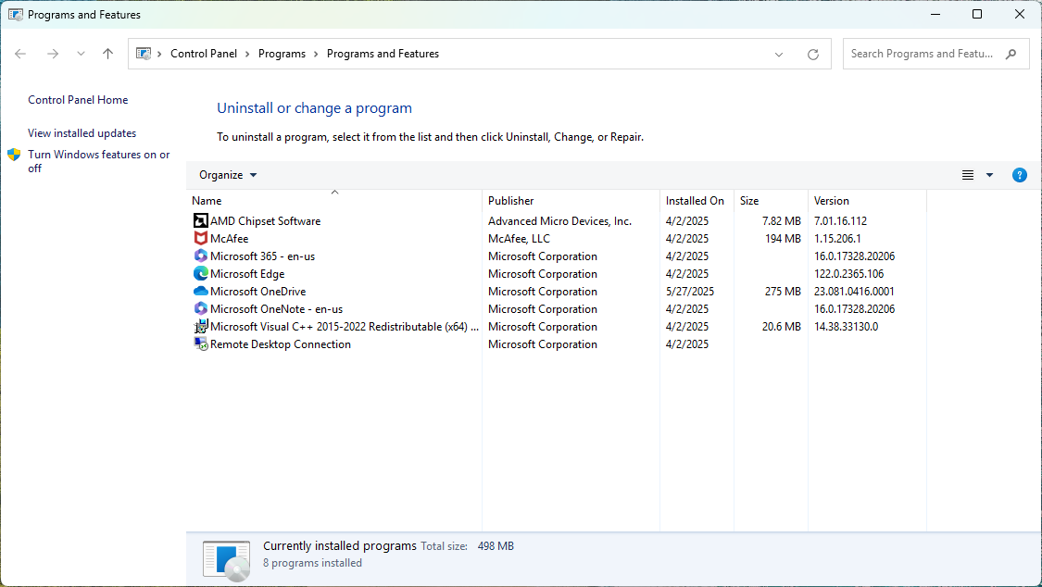Open help with the blue question mark
1042x587 pixels.
click(1019, 175)
